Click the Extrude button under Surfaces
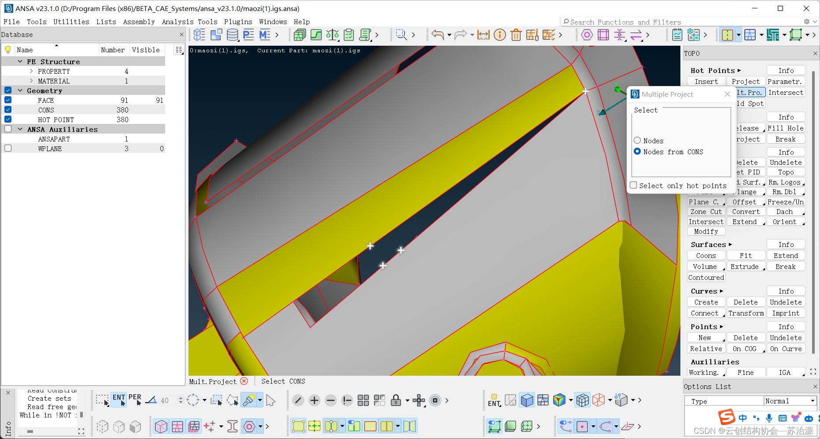This screenshot has width=820, height=439. (x=745, y=267)
